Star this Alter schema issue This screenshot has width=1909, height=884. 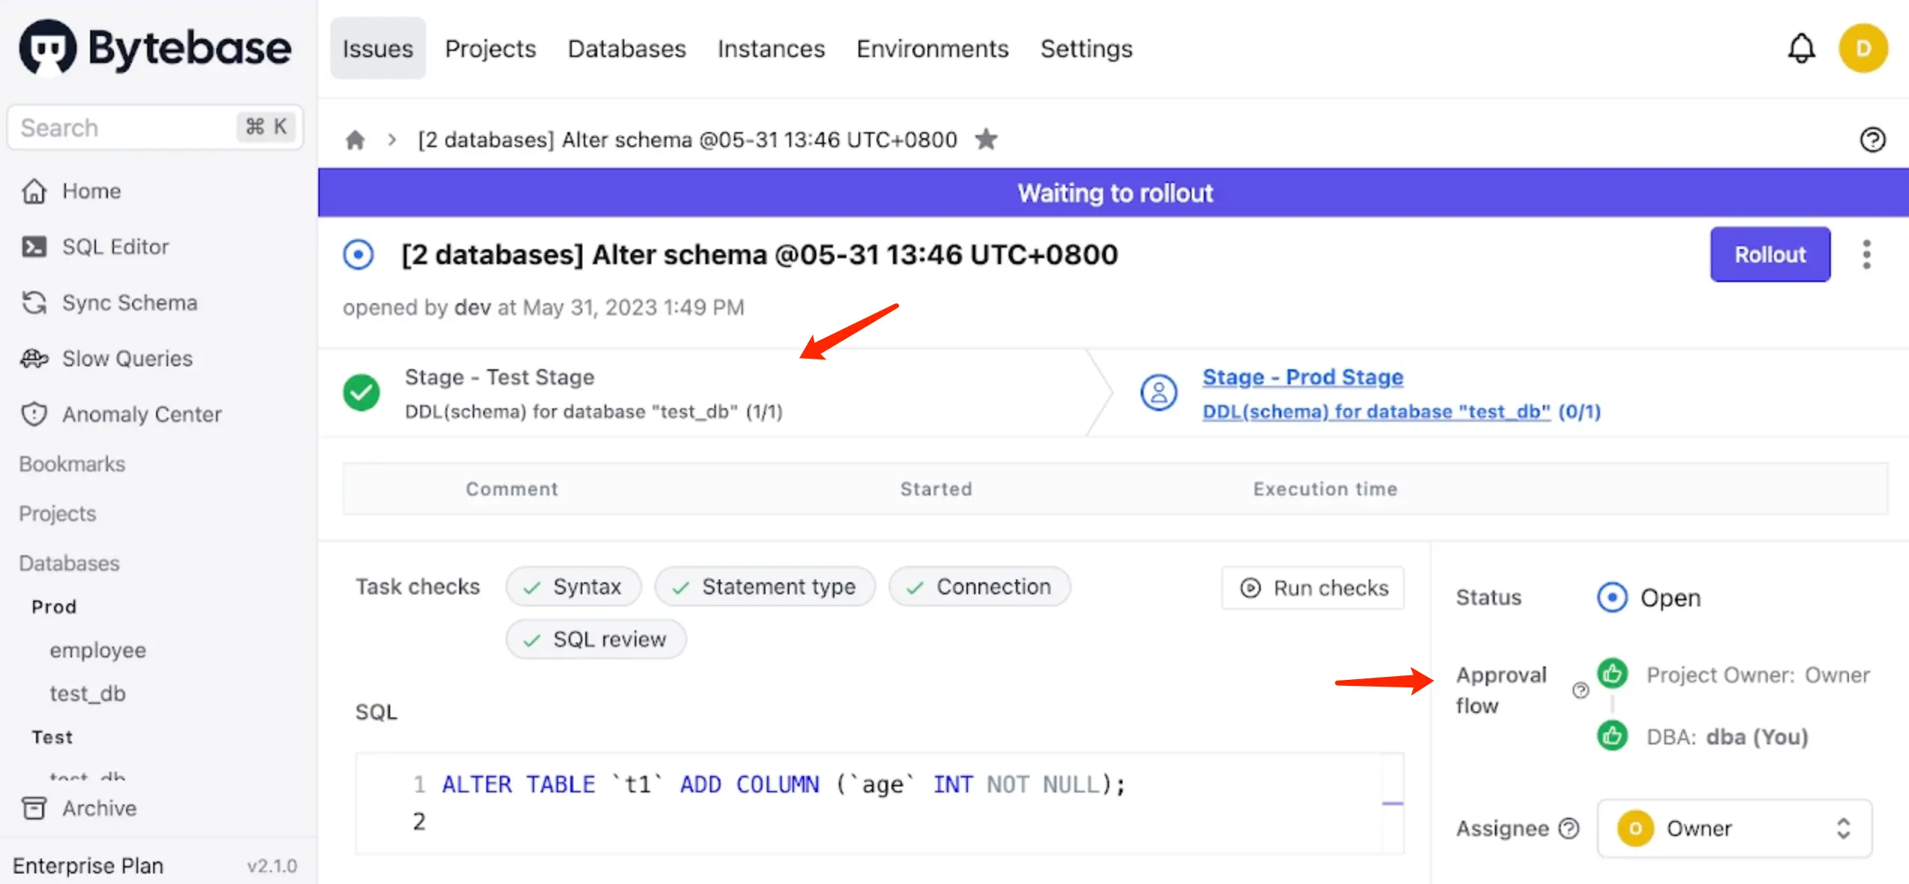[x=987, y=140]
